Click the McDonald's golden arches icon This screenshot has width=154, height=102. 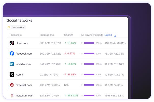[9, 27]
